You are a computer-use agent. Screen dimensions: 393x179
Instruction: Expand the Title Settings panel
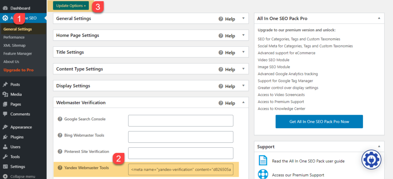pos(243,52)
